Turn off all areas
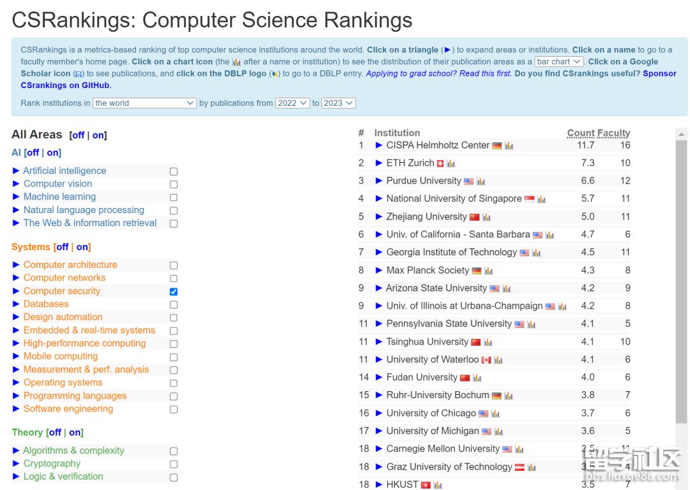Viewport: 690px width, 490px height. [x=79, y=135]
